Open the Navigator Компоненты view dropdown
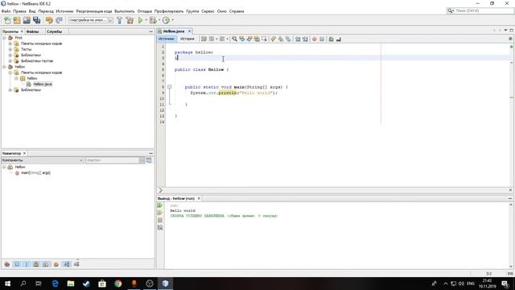 tap(43, 160)
